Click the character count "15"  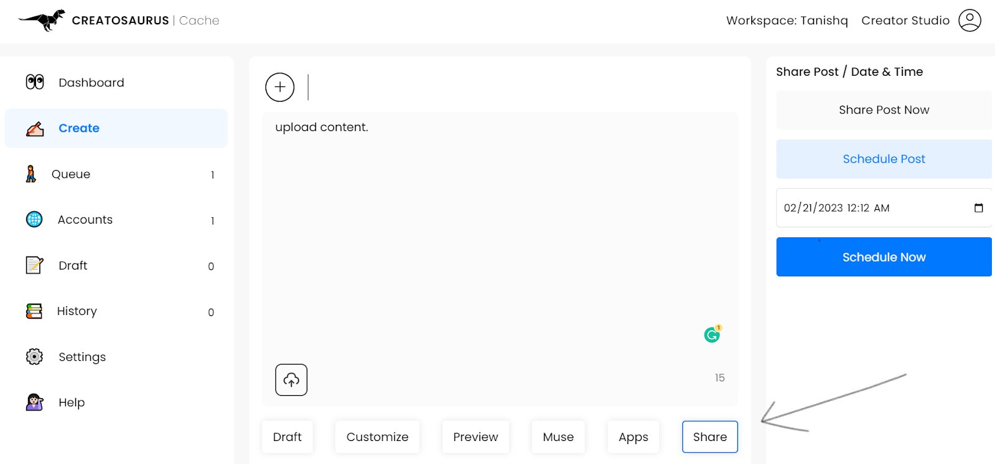pyautogui.click(x=720, y=378)
